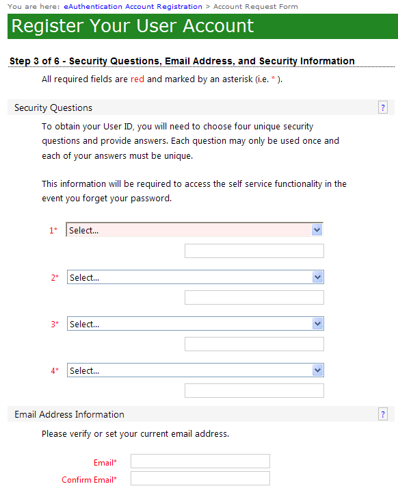398x495 pixels.
Task: Click answer field for security question 1
Action: [254, 251]
